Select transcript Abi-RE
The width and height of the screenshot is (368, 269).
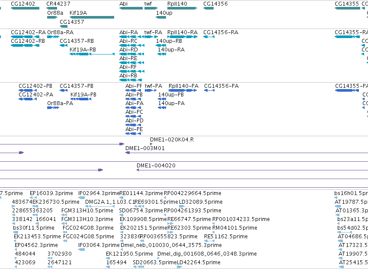tap(131, 63)
